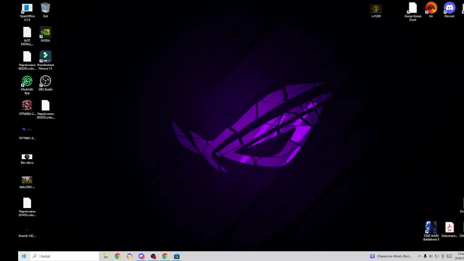This screenshot has height=261, width=464.
Task: Open the Chrome icon beside File Explorer
Action: tap(117, 256)
